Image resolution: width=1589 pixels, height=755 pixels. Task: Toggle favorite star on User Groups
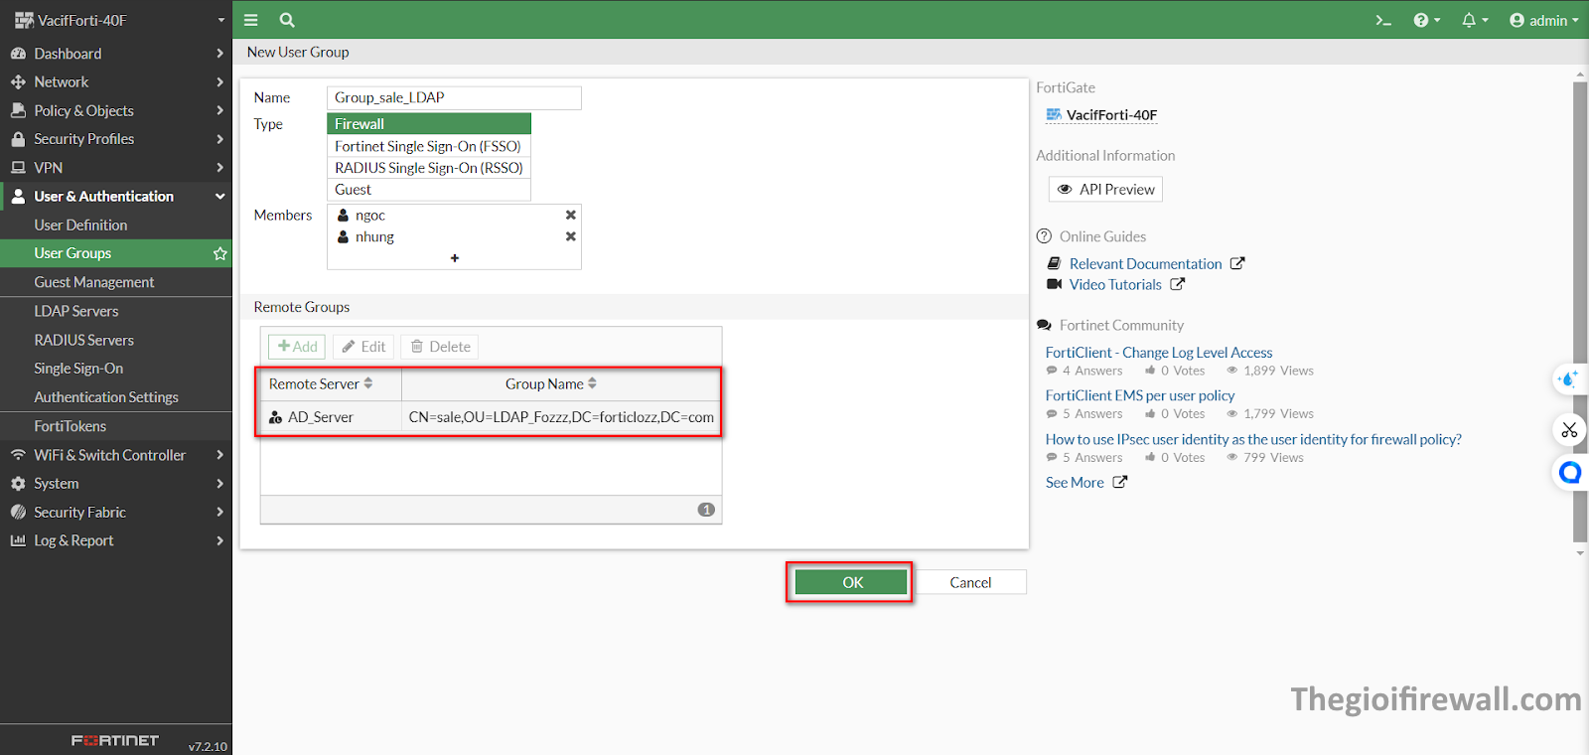[219, 253]
